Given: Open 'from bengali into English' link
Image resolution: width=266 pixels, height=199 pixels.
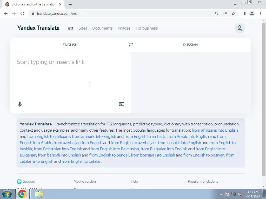Looking at the screenshot, I should coord(59,155).
